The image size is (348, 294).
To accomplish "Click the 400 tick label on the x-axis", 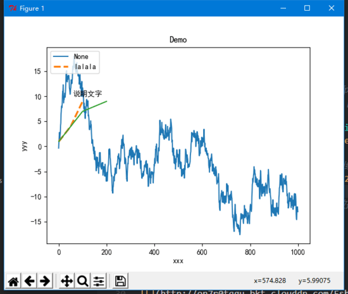I will 154,252.
